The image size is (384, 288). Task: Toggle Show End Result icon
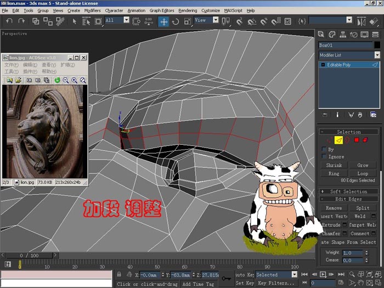point(337,115)
